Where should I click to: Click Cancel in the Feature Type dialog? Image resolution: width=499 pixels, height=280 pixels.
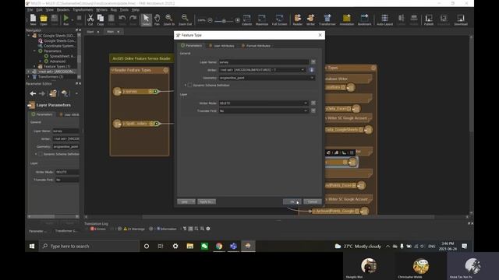313,201
